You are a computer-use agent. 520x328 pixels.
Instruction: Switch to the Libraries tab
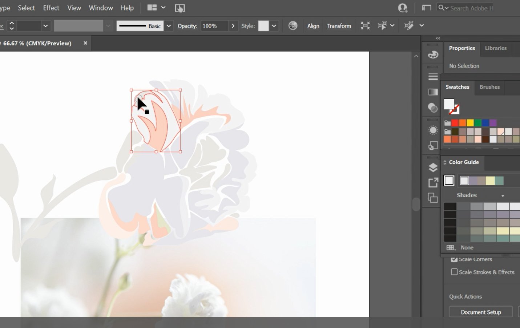click(x=495, y=48)
